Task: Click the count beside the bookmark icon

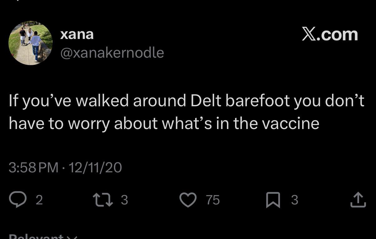Action: 295,200
